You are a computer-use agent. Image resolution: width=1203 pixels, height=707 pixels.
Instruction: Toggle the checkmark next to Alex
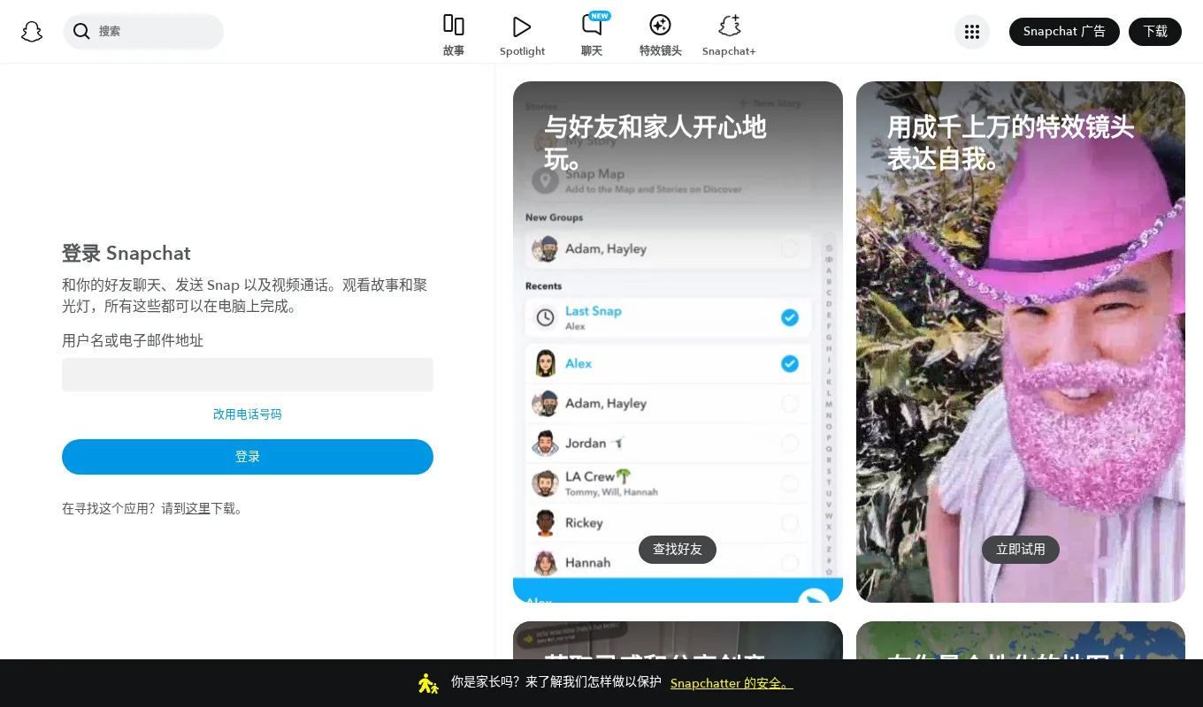790,363
